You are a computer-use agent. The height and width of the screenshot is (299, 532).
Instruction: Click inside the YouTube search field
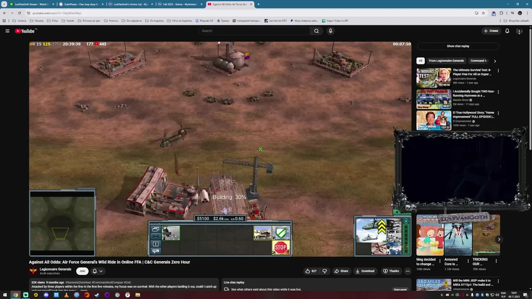[x=254, y=31]
